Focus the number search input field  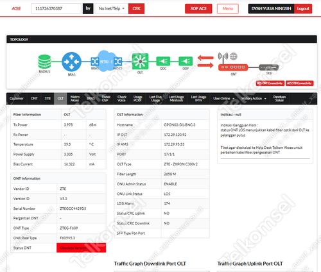(x=56, y=8)
